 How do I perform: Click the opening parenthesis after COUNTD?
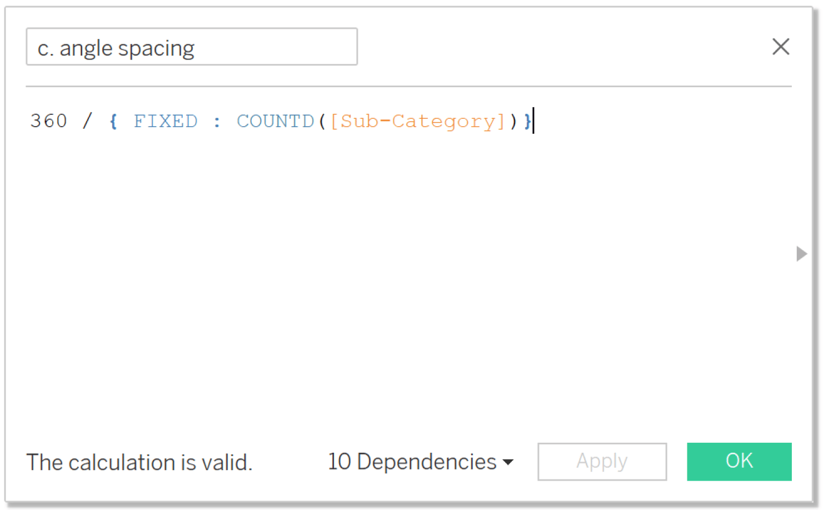tap(322, 121)
